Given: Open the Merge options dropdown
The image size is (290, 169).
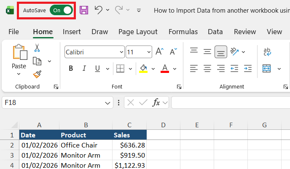Looking at the screenshot, I should coord(279,69).
